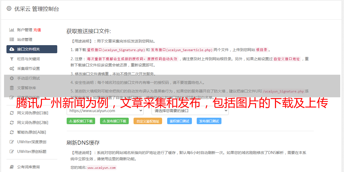The height and width of the screenshot is (172, 344).
Task: Click the filter icon for 栏目与关键词
Action: pyautogui.click(x=12, y=59)
